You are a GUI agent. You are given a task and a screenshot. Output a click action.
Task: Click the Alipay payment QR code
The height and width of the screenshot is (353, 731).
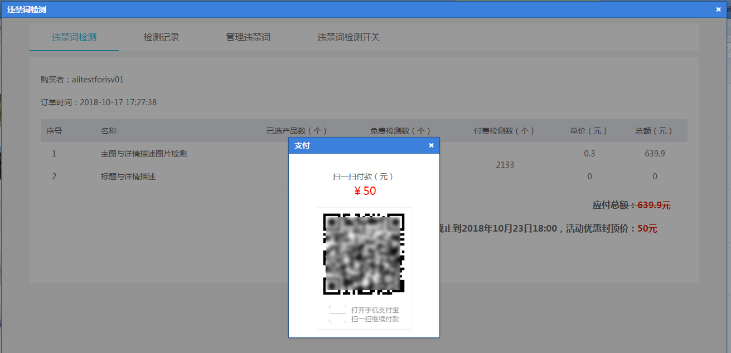pyautogui.click(x=364, y=253)
